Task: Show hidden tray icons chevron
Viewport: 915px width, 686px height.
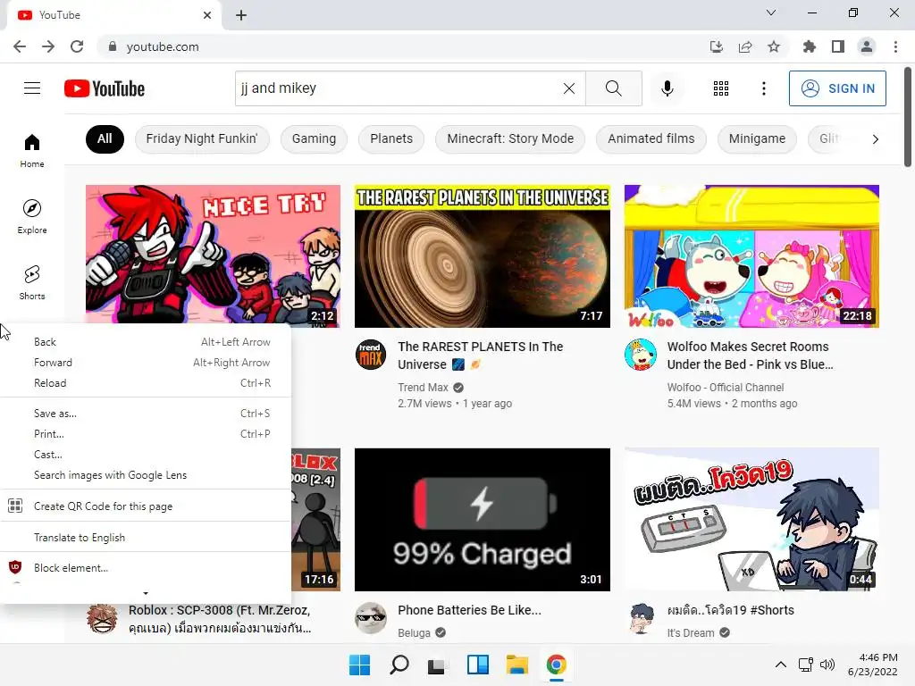Action: pyautogui.click(x=780, y=665)
